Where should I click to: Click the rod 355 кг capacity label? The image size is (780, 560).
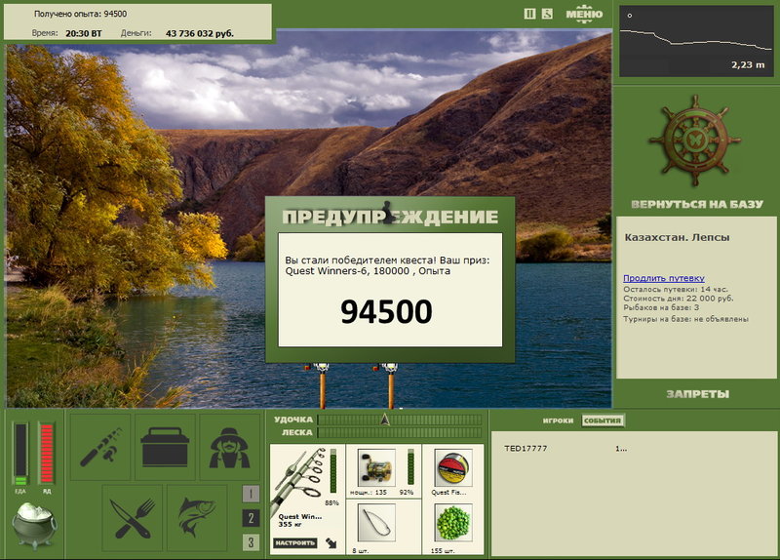(291, 525)
